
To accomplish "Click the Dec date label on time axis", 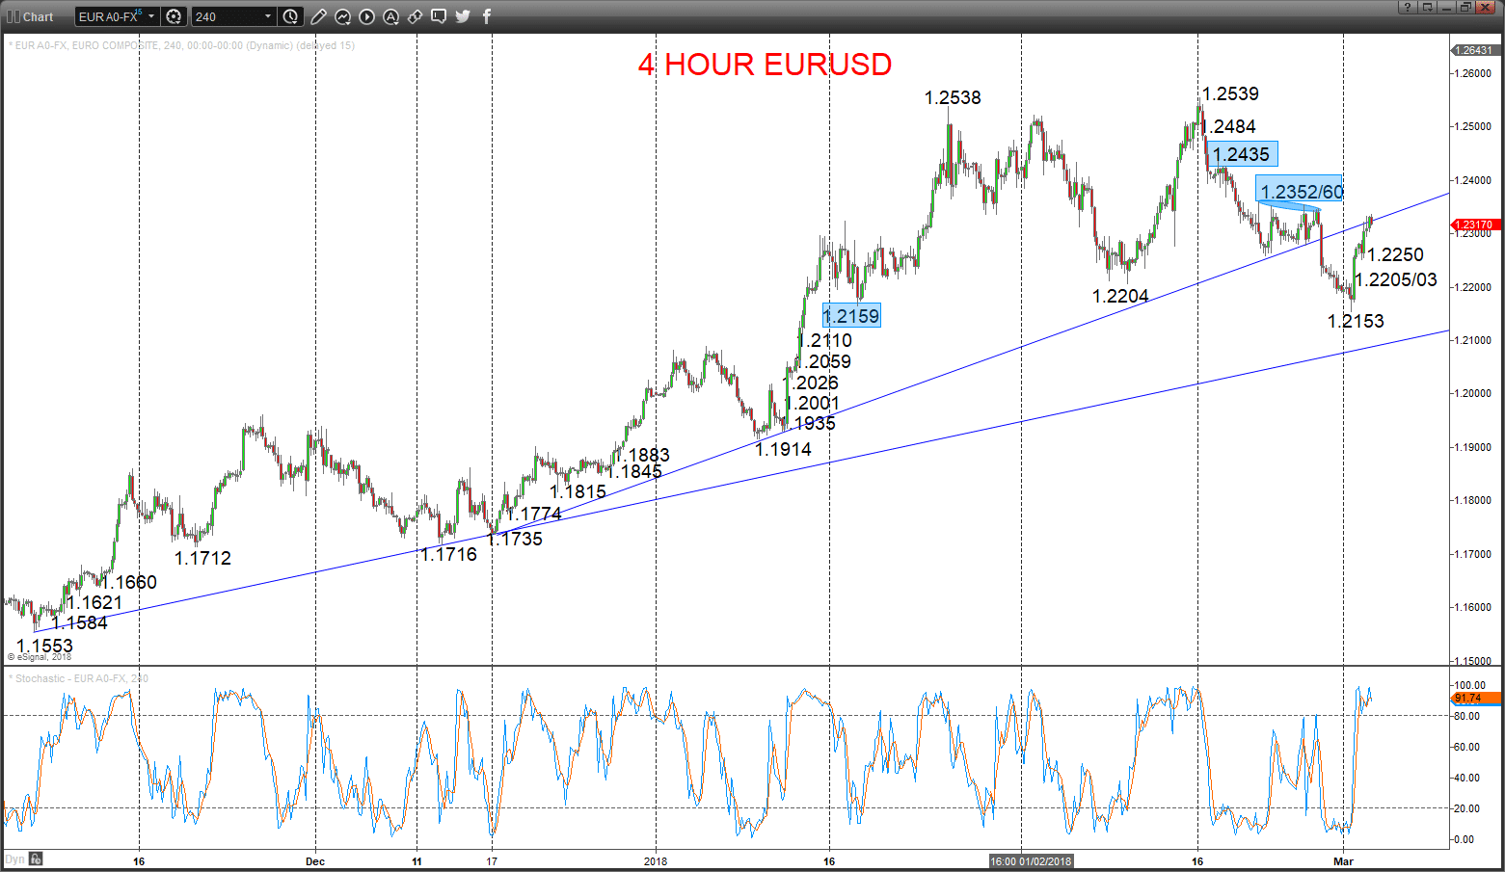I will 315,860.
